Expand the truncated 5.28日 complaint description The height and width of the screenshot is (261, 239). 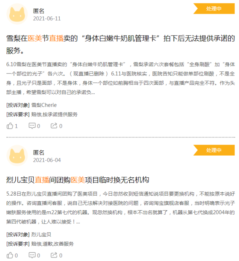coord(120,208)
